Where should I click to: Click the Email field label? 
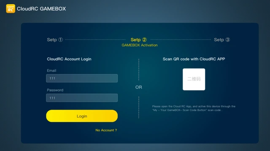coord(51,70)
